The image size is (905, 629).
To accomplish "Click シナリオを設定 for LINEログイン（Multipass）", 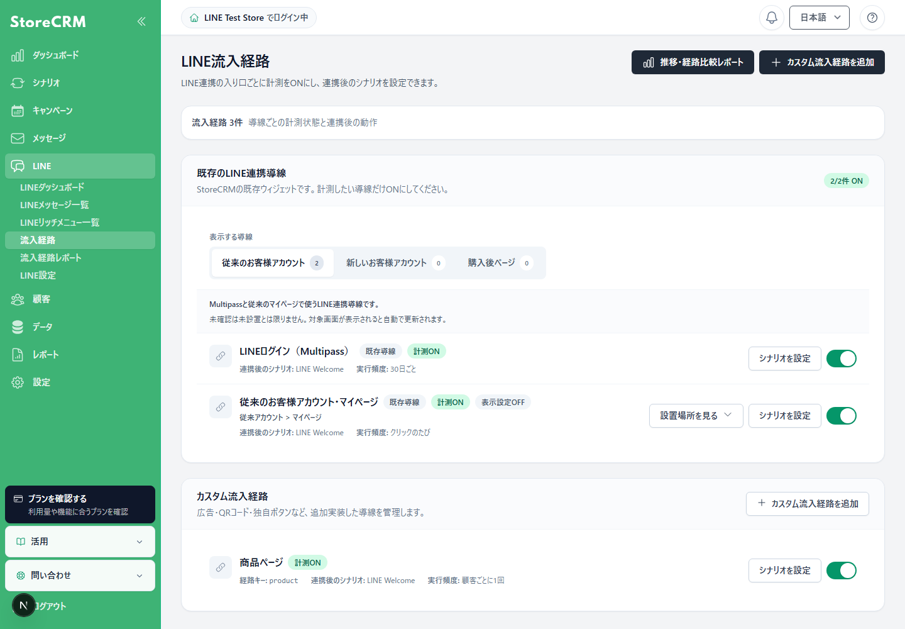I will pyautogui.click(x=785, y=359).
